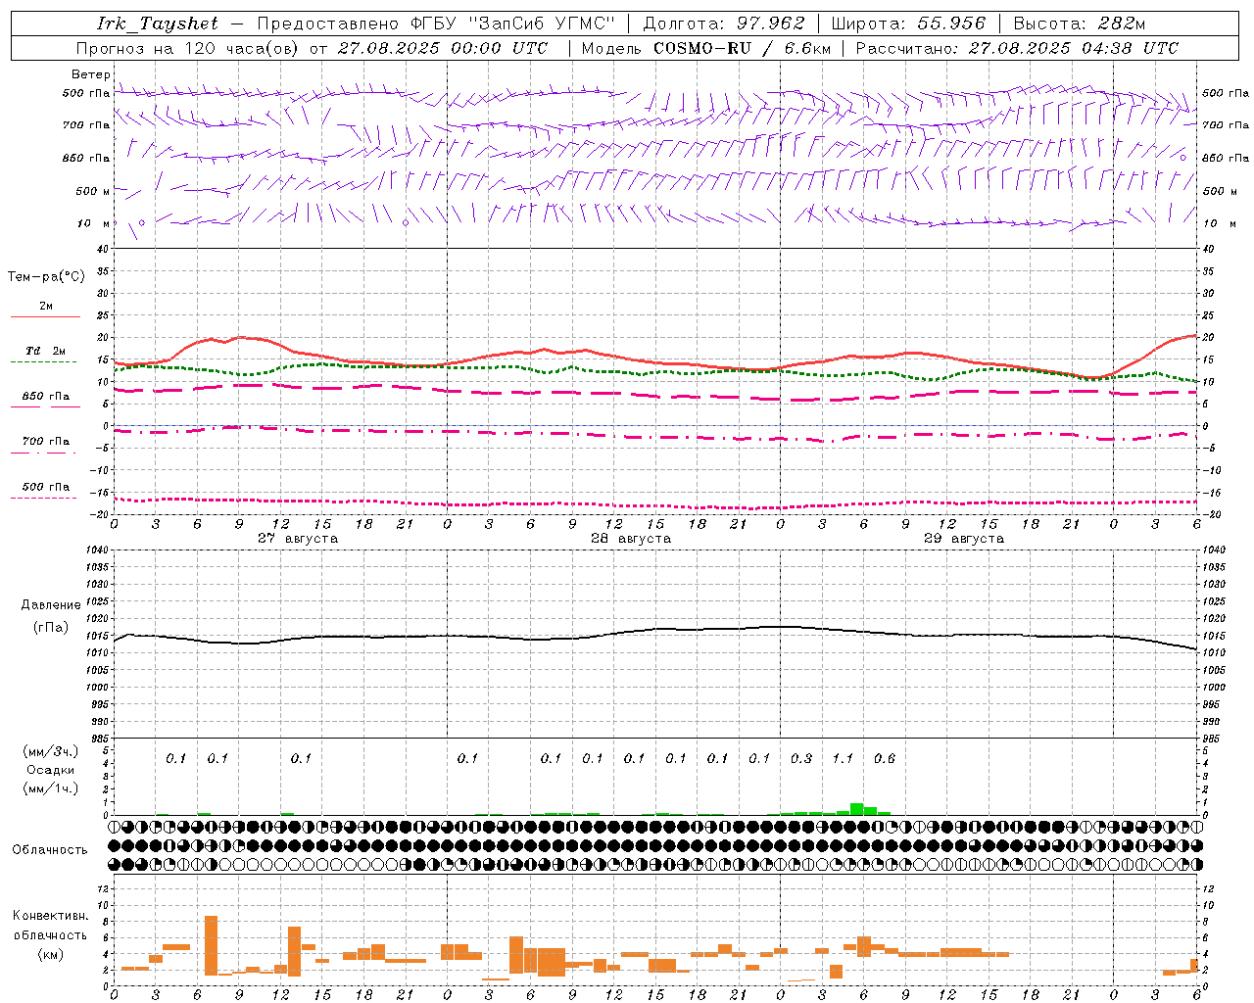
Task: Click the 0.3 precipitation amount value
Action: tap(801, 759)
